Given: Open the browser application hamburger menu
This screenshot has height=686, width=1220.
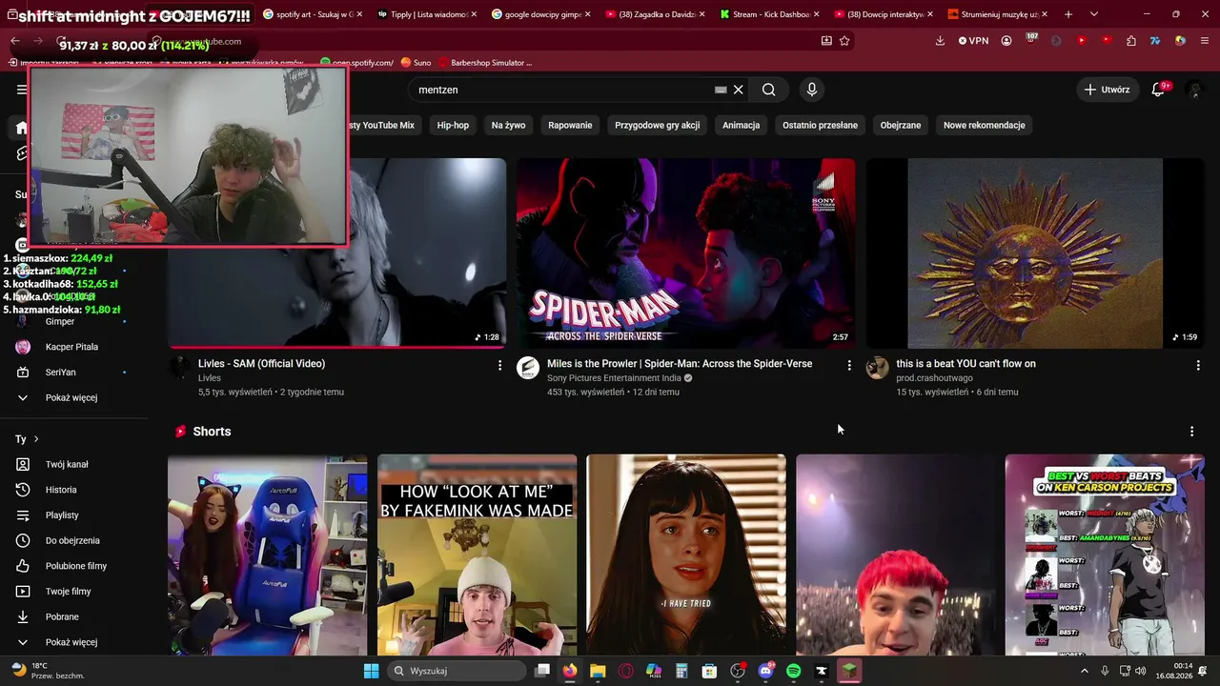Looking at the screenshot, I should pos(1205,41).
